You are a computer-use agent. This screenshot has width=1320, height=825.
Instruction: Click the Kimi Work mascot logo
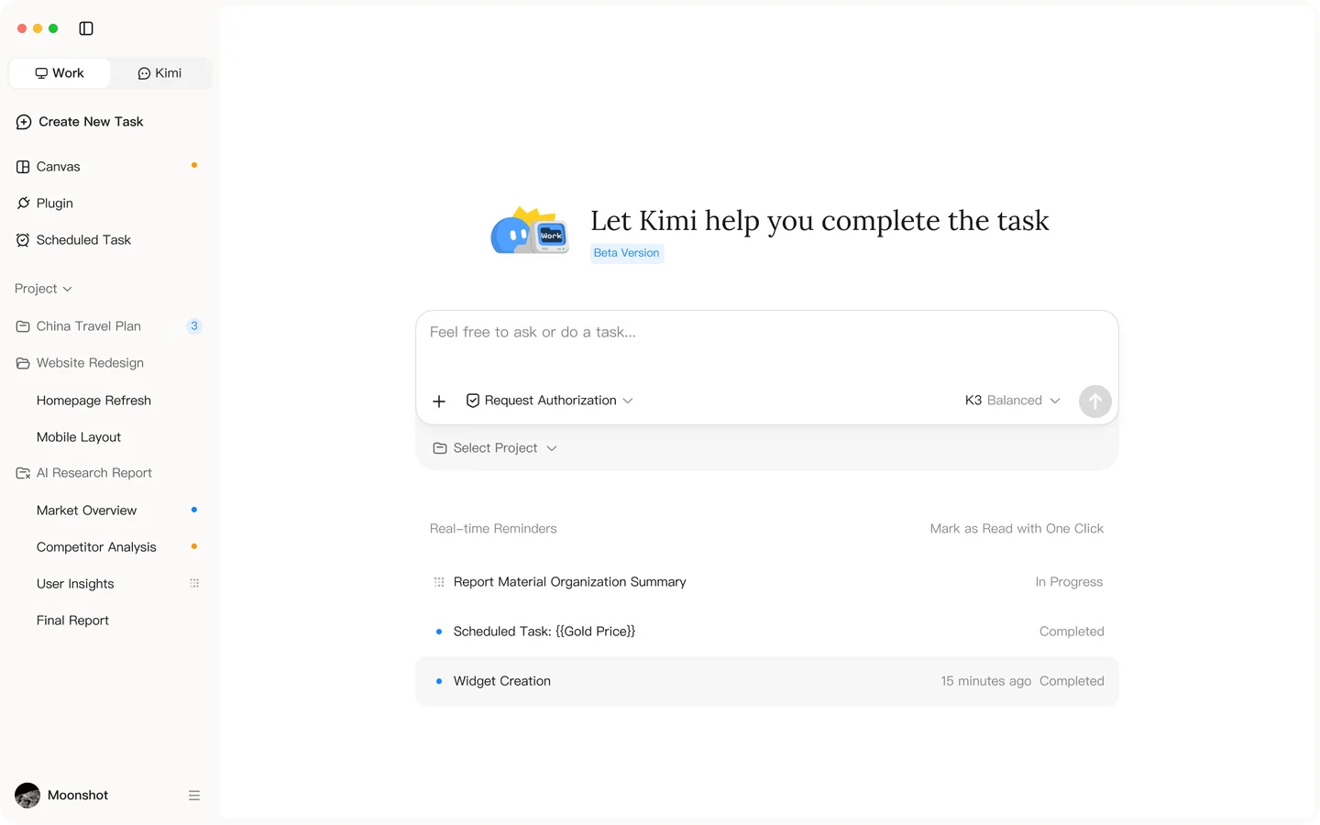tap(530, 231)
